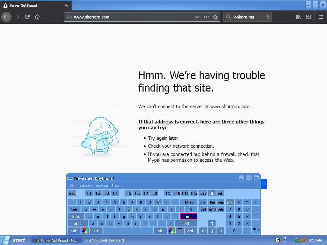Open the browser hamburger menu
The image size is (327, 245).
[321, 17]
